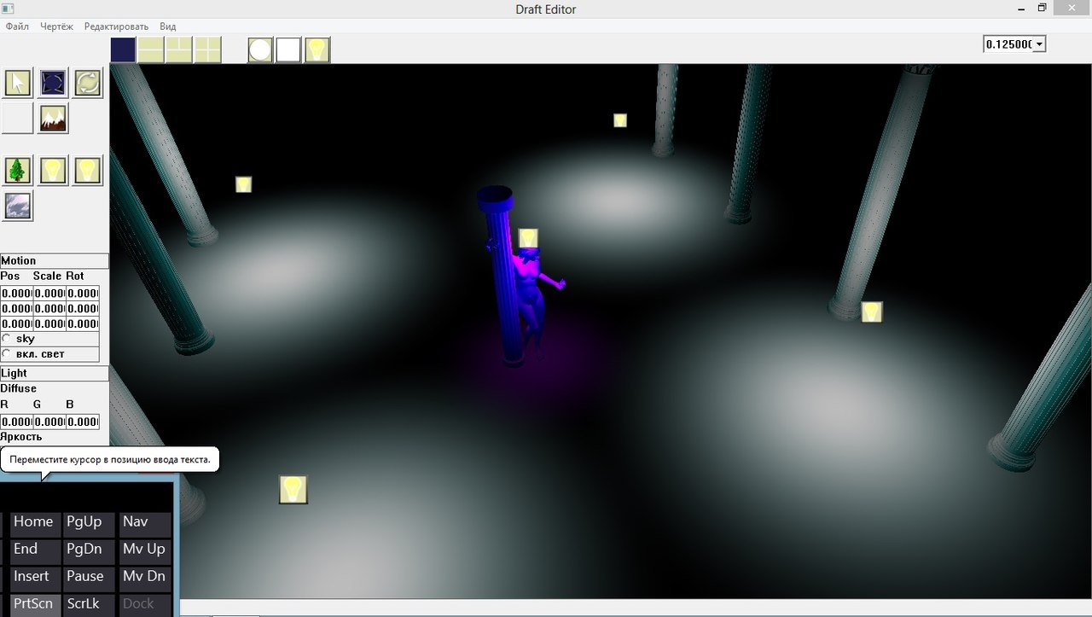Click the Diffuse B value field

[x=83, y=422]
